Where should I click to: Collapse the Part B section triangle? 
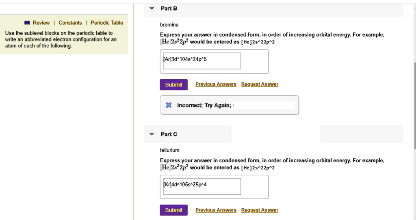pyautogui.click(x=152, y=9)
